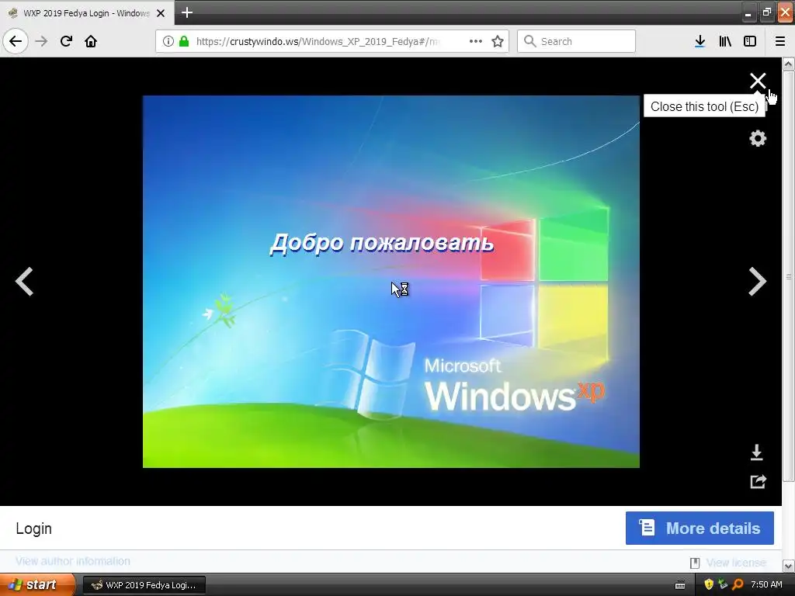795x596 pixels.
Task: Click the Search box
Action: (577, 41)
